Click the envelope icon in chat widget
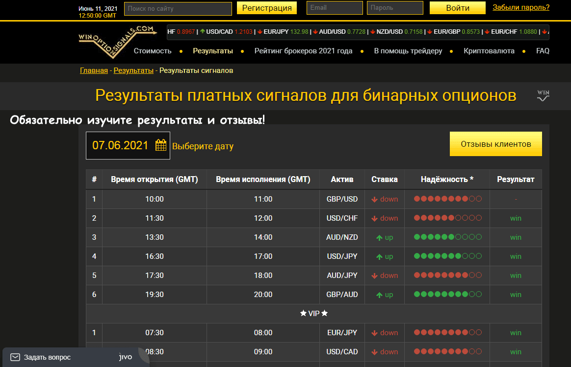The width and height of the screenshot is (571, 367). click(x=15, y=357)
